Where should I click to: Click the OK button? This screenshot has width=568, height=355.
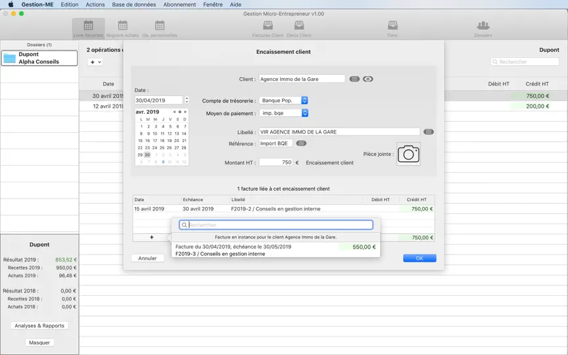point(419,258)
